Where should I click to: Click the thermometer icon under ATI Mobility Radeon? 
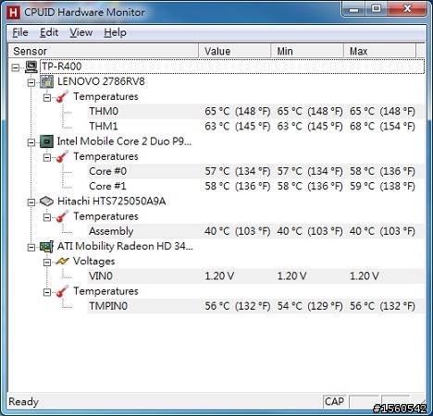(62, 291)
